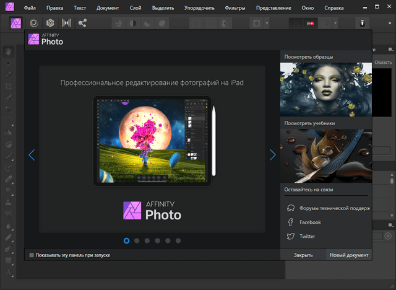The width and height of the screenshot is (396, 290).
Task: Click the support forums speech bubble icon
Action: 290,208
